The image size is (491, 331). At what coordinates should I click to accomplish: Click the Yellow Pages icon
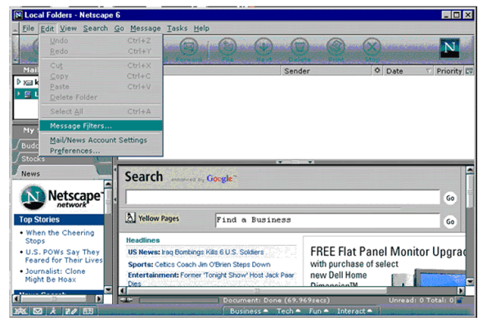[x=130, y=217]
